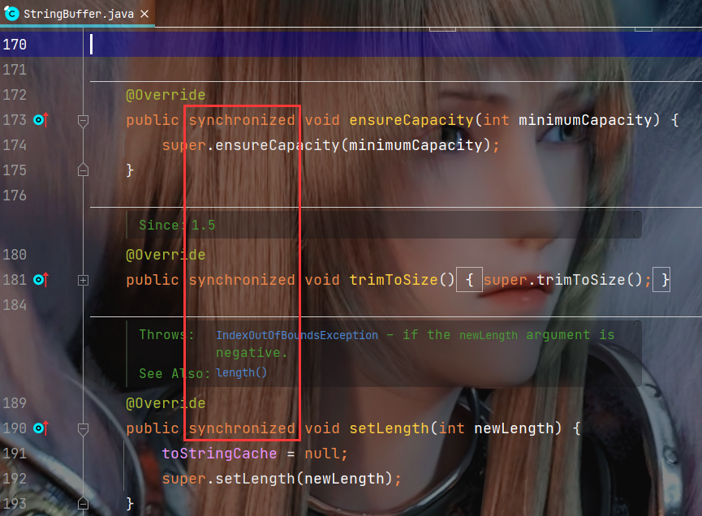Screen dimensions: 702x516
Task: Open the override gutter marker on line 173
Action: (x=41, y=120)
